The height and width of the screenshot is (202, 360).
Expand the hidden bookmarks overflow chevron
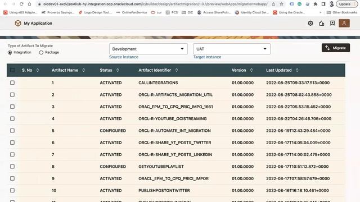[320, 12]
